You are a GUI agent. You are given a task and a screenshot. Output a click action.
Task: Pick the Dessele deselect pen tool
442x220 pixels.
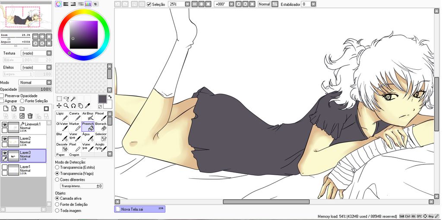[62, 147]
